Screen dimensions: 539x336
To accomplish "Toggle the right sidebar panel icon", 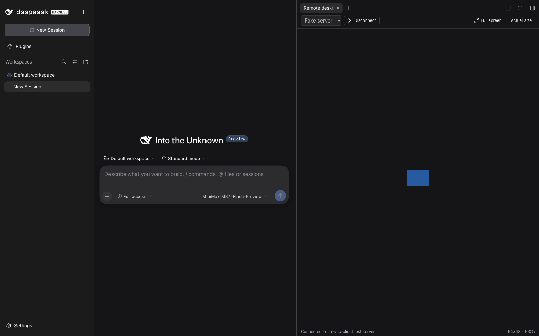I will point(533,8).
